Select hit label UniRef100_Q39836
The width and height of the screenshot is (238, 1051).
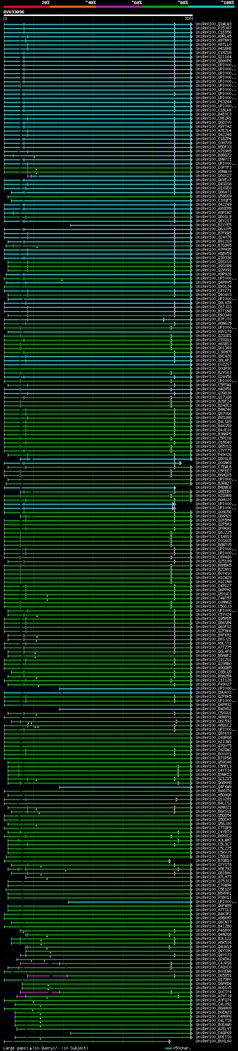213,393
